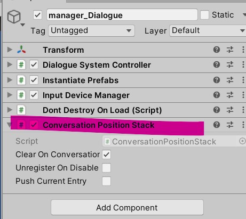Screen dimensions: 246x219
Task: Enable Unregister On Disable checkbox
Action: tap(106, 168)
